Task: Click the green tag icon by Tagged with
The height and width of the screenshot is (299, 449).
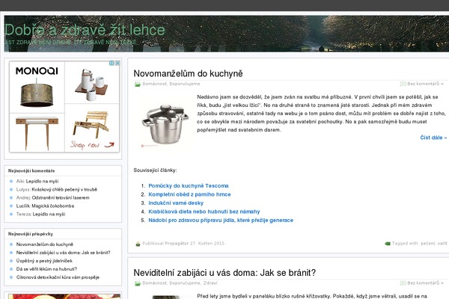Action: (x=388, y=244)
